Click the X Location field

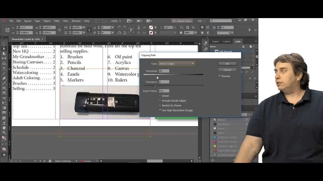click(x=26, y=27)
